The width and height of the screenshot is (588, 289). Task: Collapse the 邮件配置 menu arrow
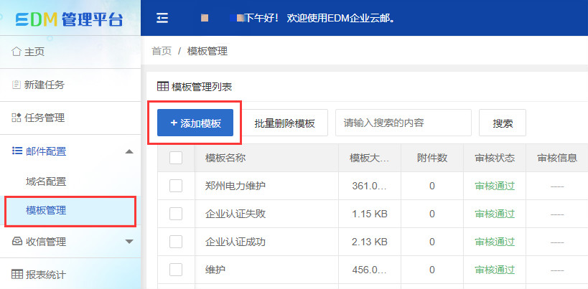point(129,151)
